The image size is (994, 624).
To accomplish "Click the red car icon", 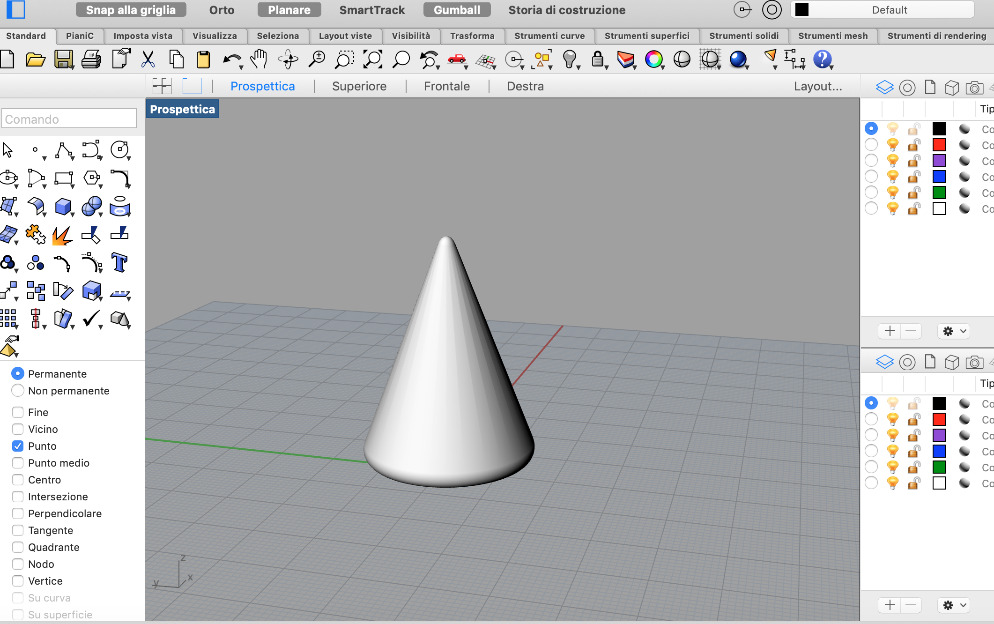I will [x=456, y=59].
